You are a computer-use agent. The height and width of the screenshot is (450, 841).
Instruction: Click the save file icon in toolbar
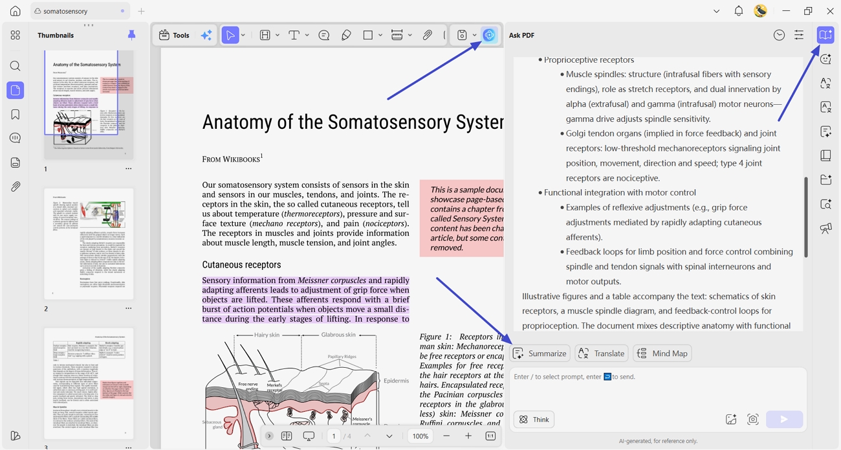pyautogui.click(x=462, y=36)
